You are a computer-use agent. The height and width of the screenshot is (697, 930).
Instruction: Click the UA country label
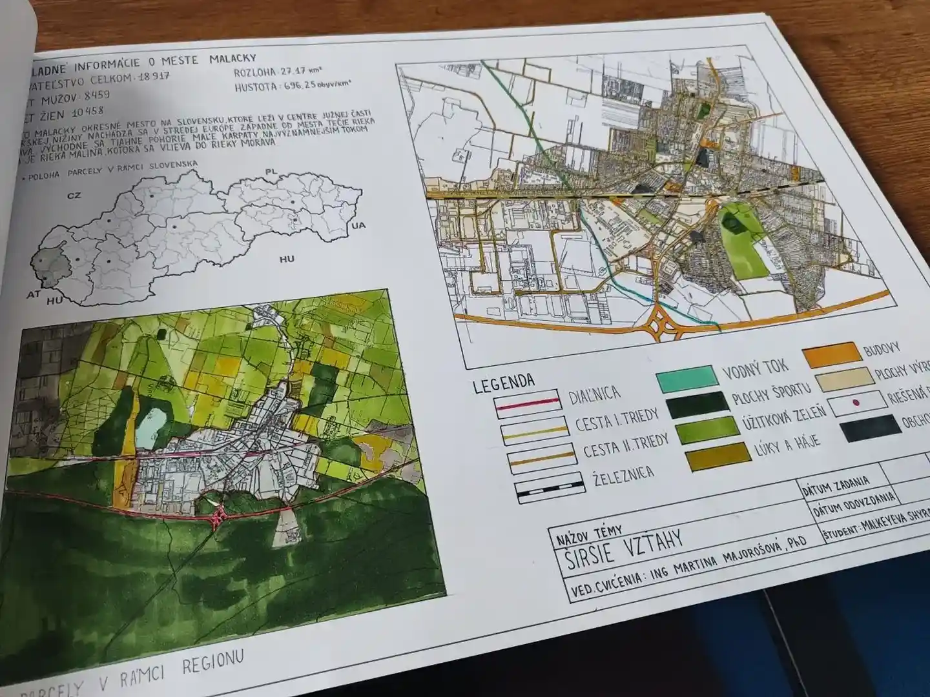coord(359,226)
